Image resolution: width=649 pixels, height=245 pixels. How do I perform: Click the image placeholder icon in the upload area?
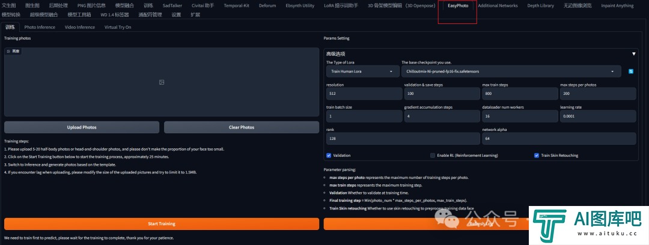162,82
